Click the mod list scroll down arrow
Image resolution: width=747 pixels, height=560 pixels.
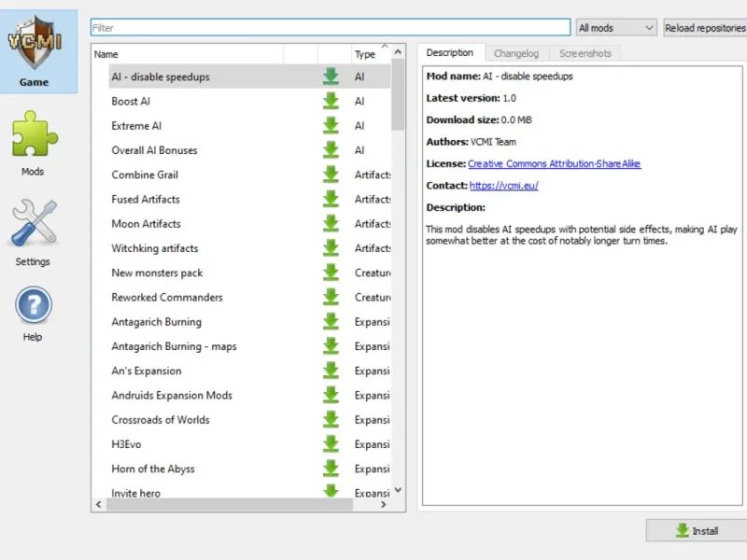click(399, 490)
